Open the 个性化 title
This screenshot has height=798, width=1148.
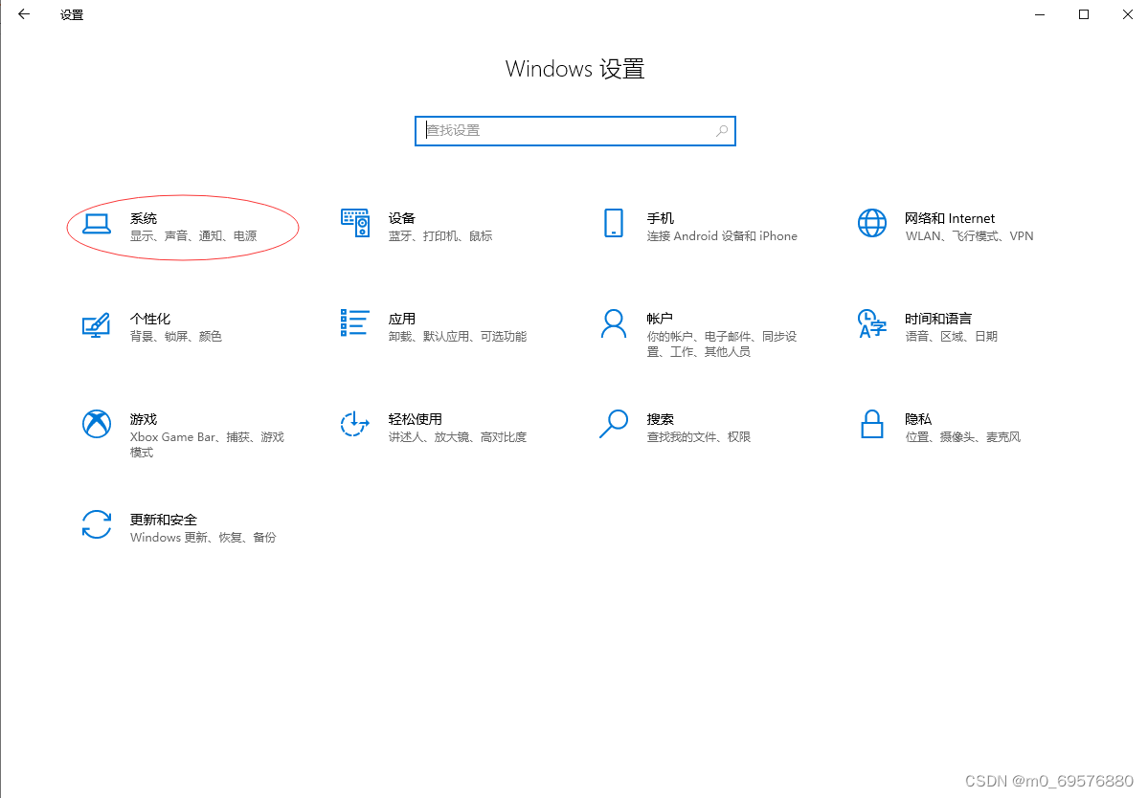tap(150, 319)
